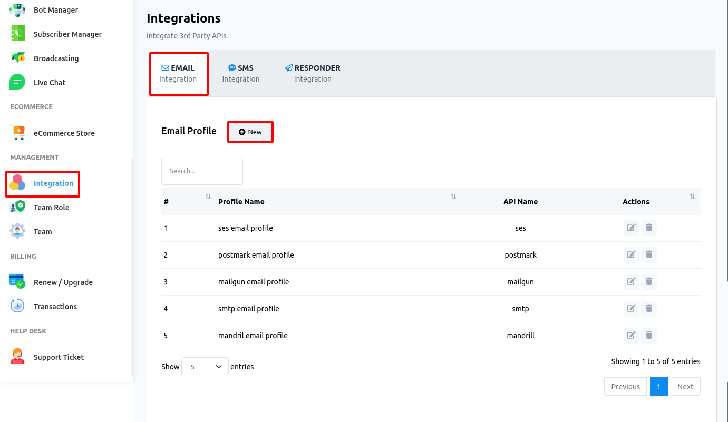Delete the ses email profile
The height and width of the screenshot is (422, 728).
click(x=649, y=228)
